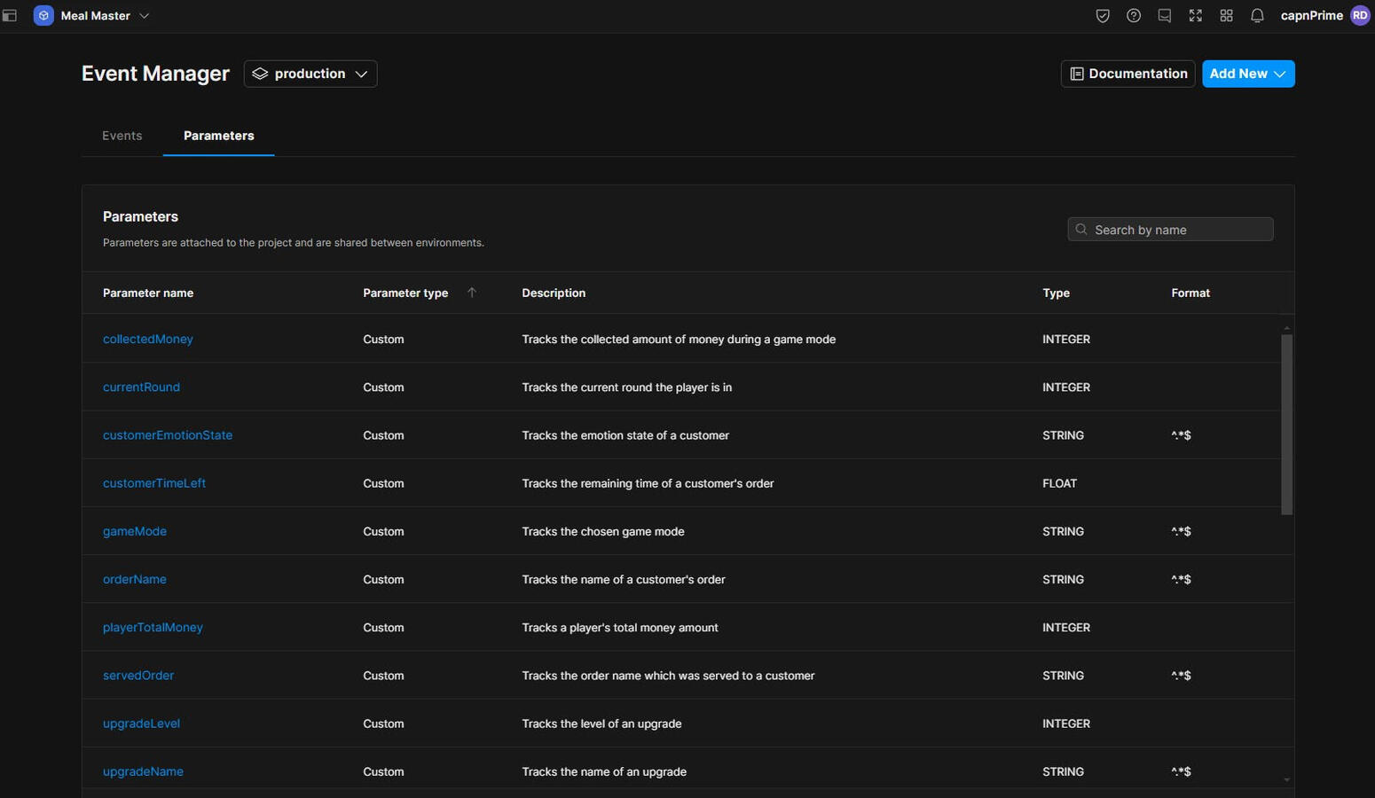This screenshot has width=1375, height=798.
Task: Open the feedback chat icon
Action: pyautogui.click(x=1165, y=16)
